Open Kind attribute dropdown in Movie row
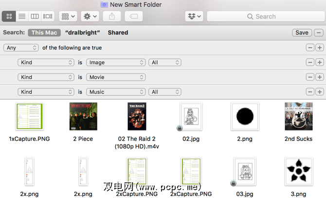The height and width of the screenshot is (198, 326). tap(46, 77)
